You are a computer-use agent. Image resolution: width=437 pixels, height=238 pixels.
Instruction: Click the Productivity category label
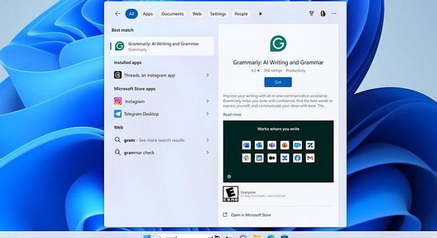[x=296, y=71]
